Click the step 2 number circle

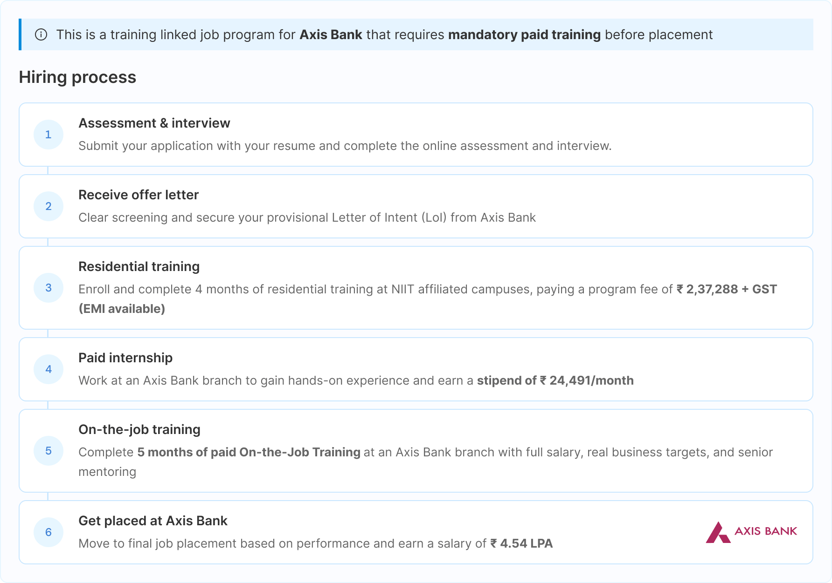(x=49, y=206)
